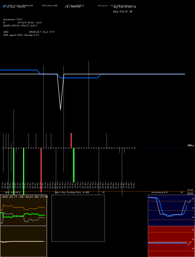Select 'ADX: 25.71 +DY: 34.21 -DY: 57.89' header

tap(25, 197)
